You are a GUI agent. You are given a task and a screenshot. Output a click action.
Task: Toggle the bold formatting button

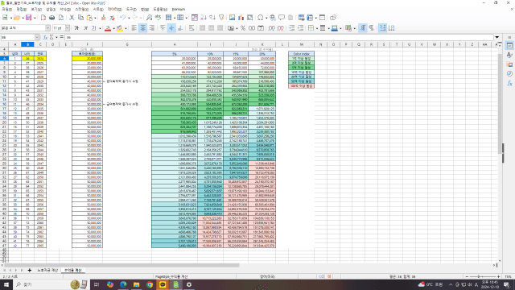tap(76, 28)
